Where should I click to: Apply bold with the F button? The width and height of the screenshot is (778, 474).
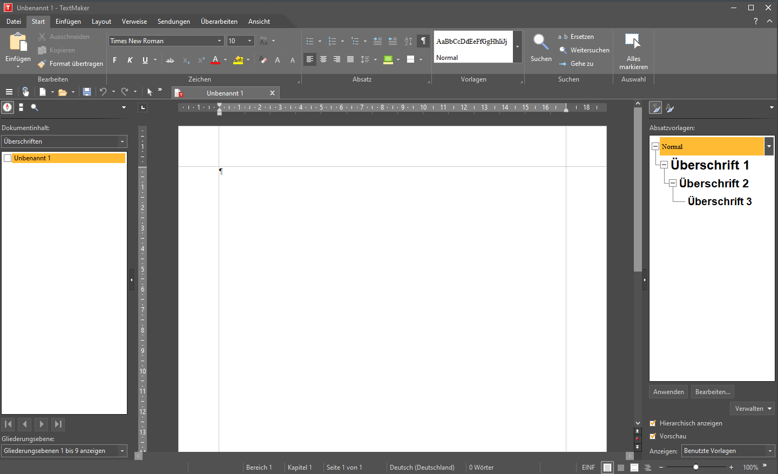[114, 60]
